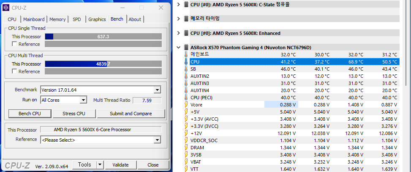This screenshot has width=411, height=172.
Task: Click the DRAM row label
Action: pyautogui.click(x=197, y=148)
